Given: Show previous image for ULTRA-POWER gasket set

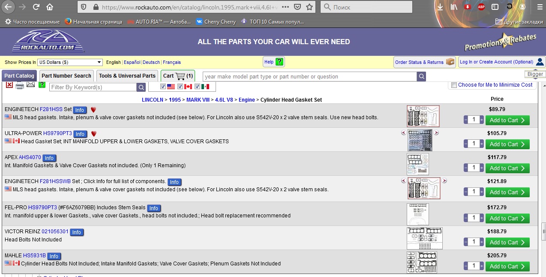Looking at the screenshot, I should (403, 133).
